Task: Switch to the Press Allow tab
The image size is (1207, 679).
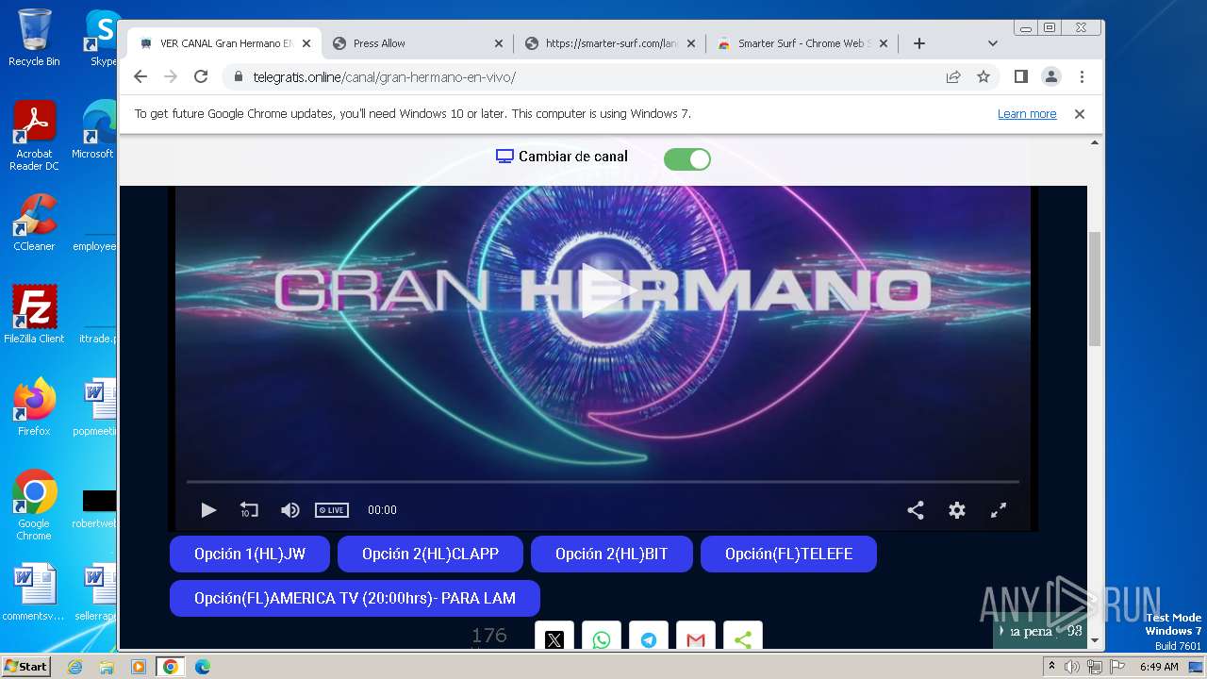Action: [x=418, y=43]
